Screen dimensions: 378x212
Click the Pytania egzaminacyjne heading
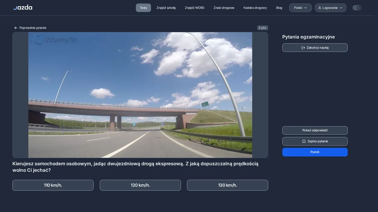(308, 37)
